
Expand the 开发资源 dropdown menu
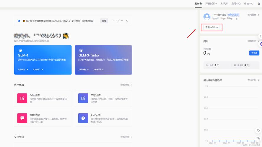point(211,4)
